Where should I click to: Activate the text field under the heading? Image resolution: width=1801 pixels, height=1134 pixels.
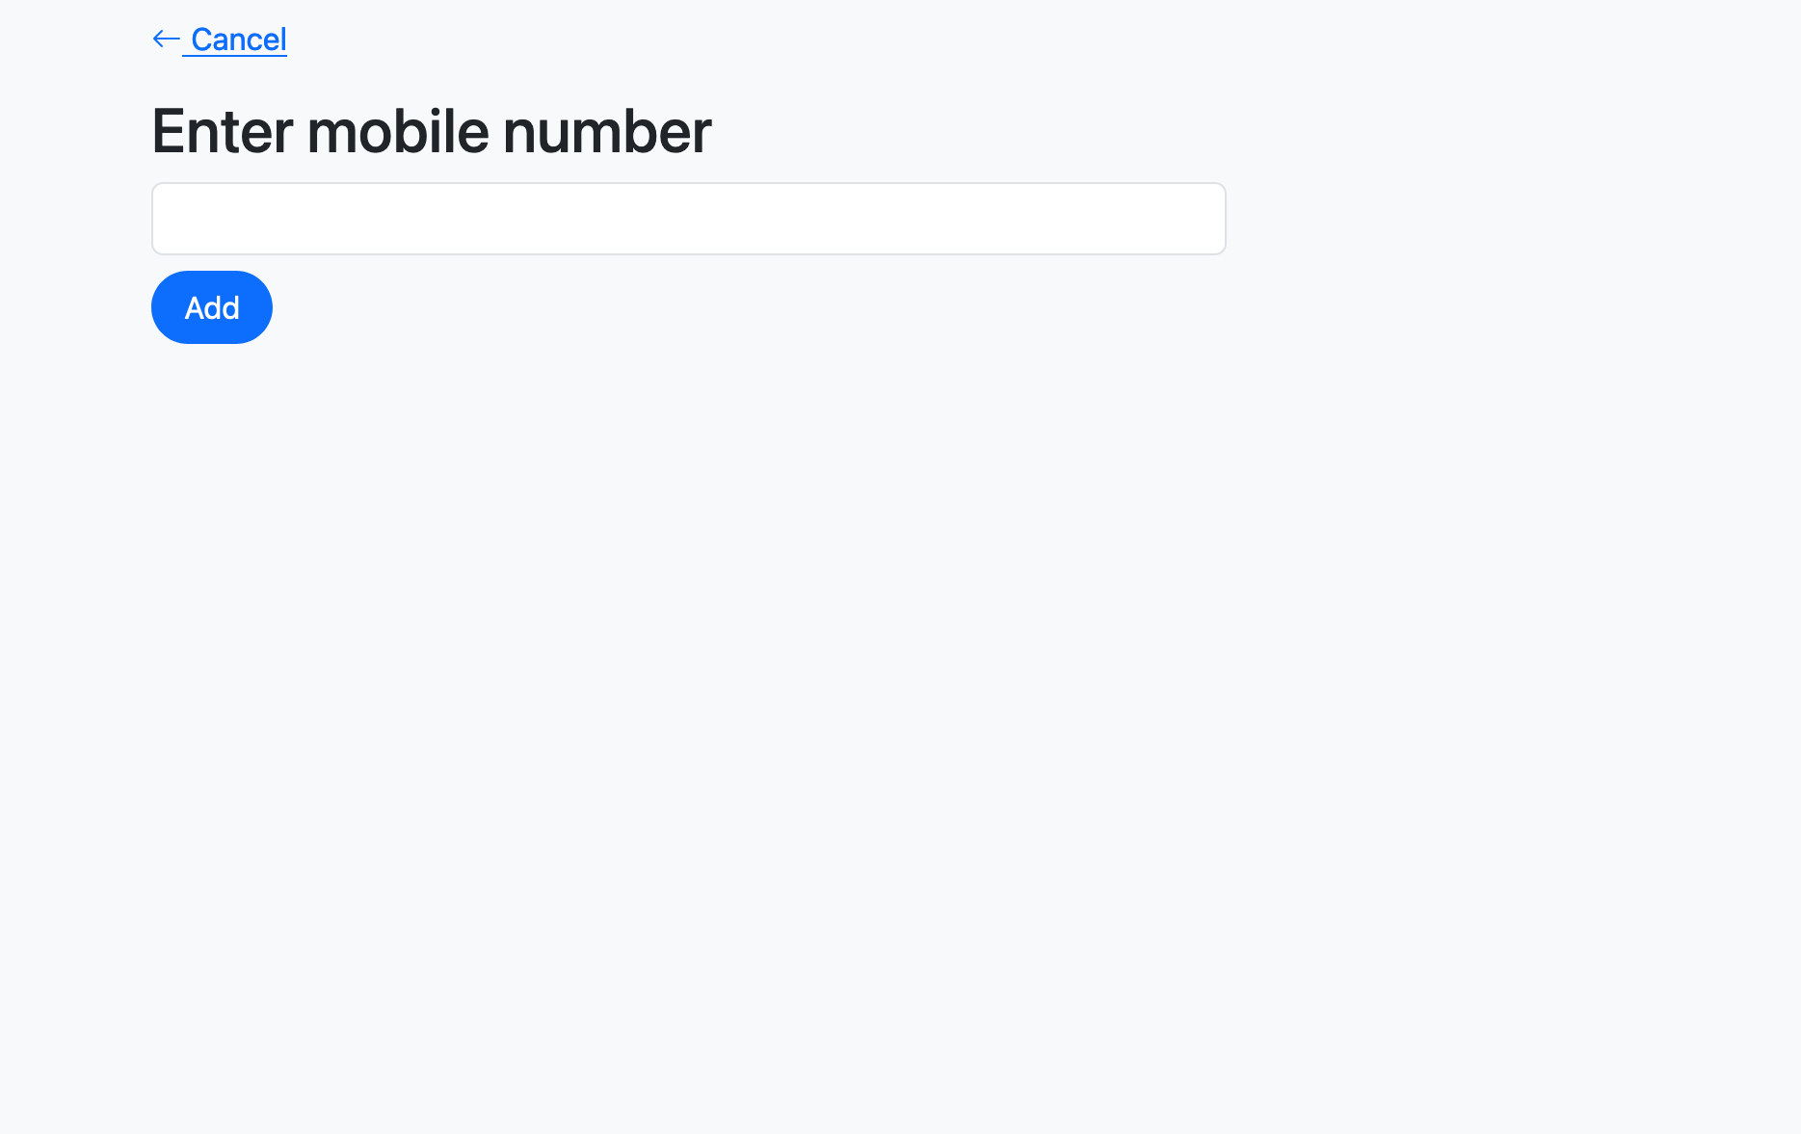(x=688, y=219)
